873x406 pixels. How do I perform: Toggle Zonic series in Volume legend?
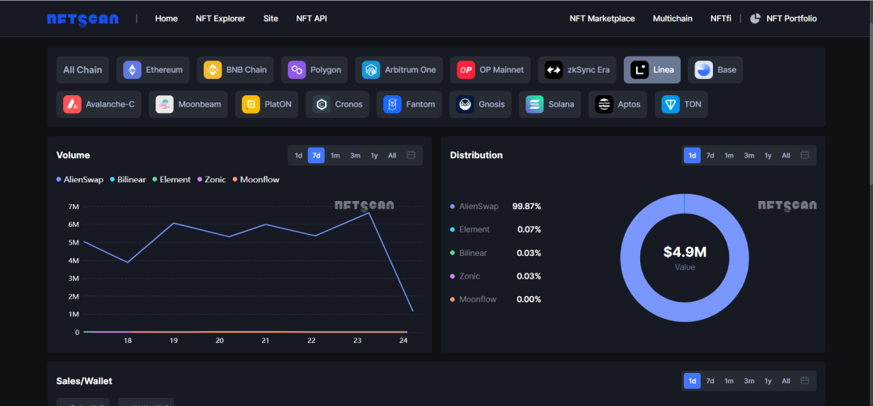pos(212,180)
